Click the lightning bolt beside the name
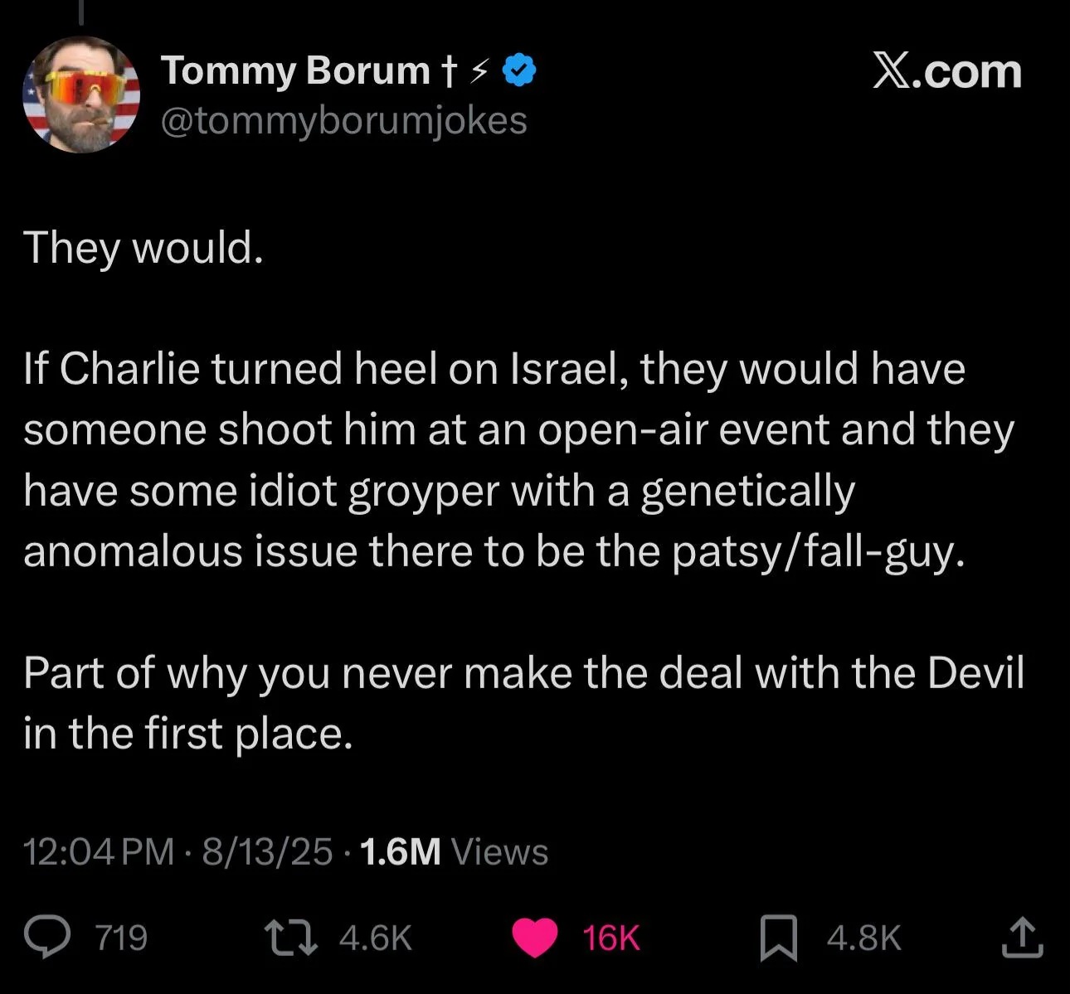This screenshot has width=1070, height=994. click(x=477, y=73)
